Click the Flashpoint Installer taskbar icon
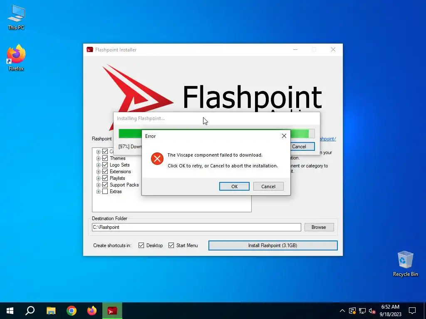The height and width of the screenshot is (319, 426). pos(112,311)
